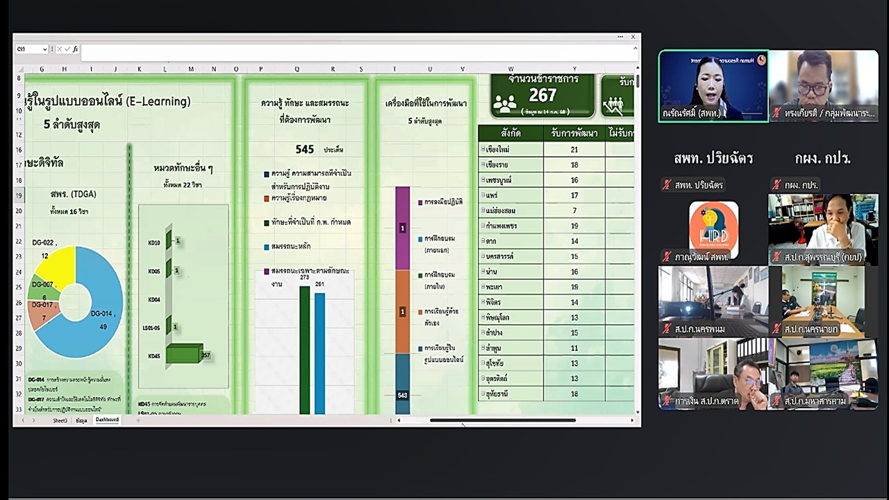Unmute ส.ป.ก.นครพนม's microphone

point(666,329)
